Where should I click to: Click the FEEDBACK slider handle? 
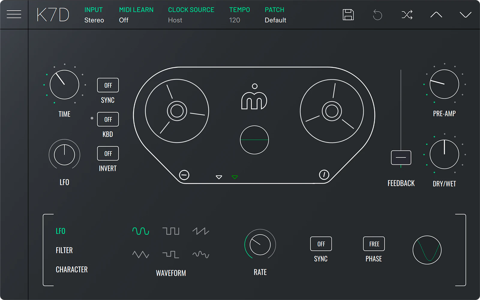tap(401, 157)
